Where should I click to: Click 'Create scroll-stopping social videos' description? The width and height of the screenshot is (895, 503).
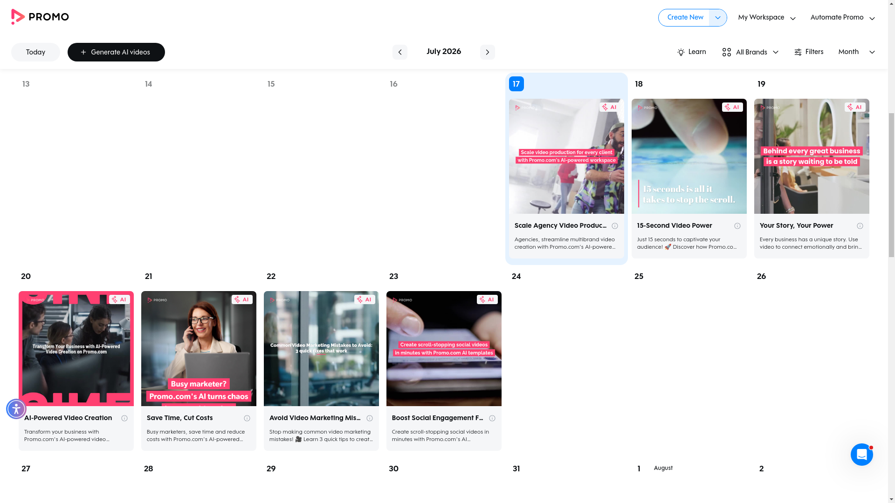(441, 435)
